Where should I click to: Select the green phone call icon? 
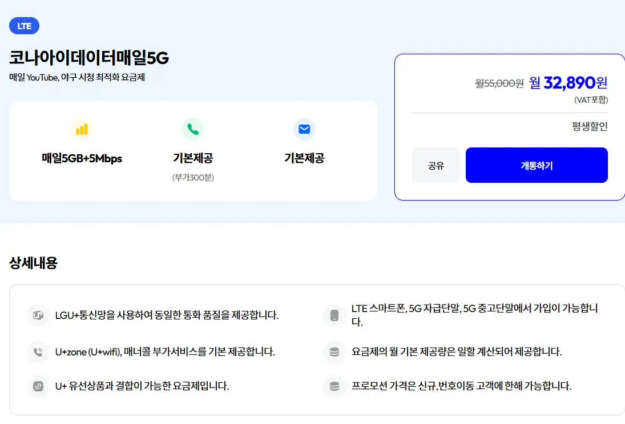pyautogui.click(x=192, y=129)
